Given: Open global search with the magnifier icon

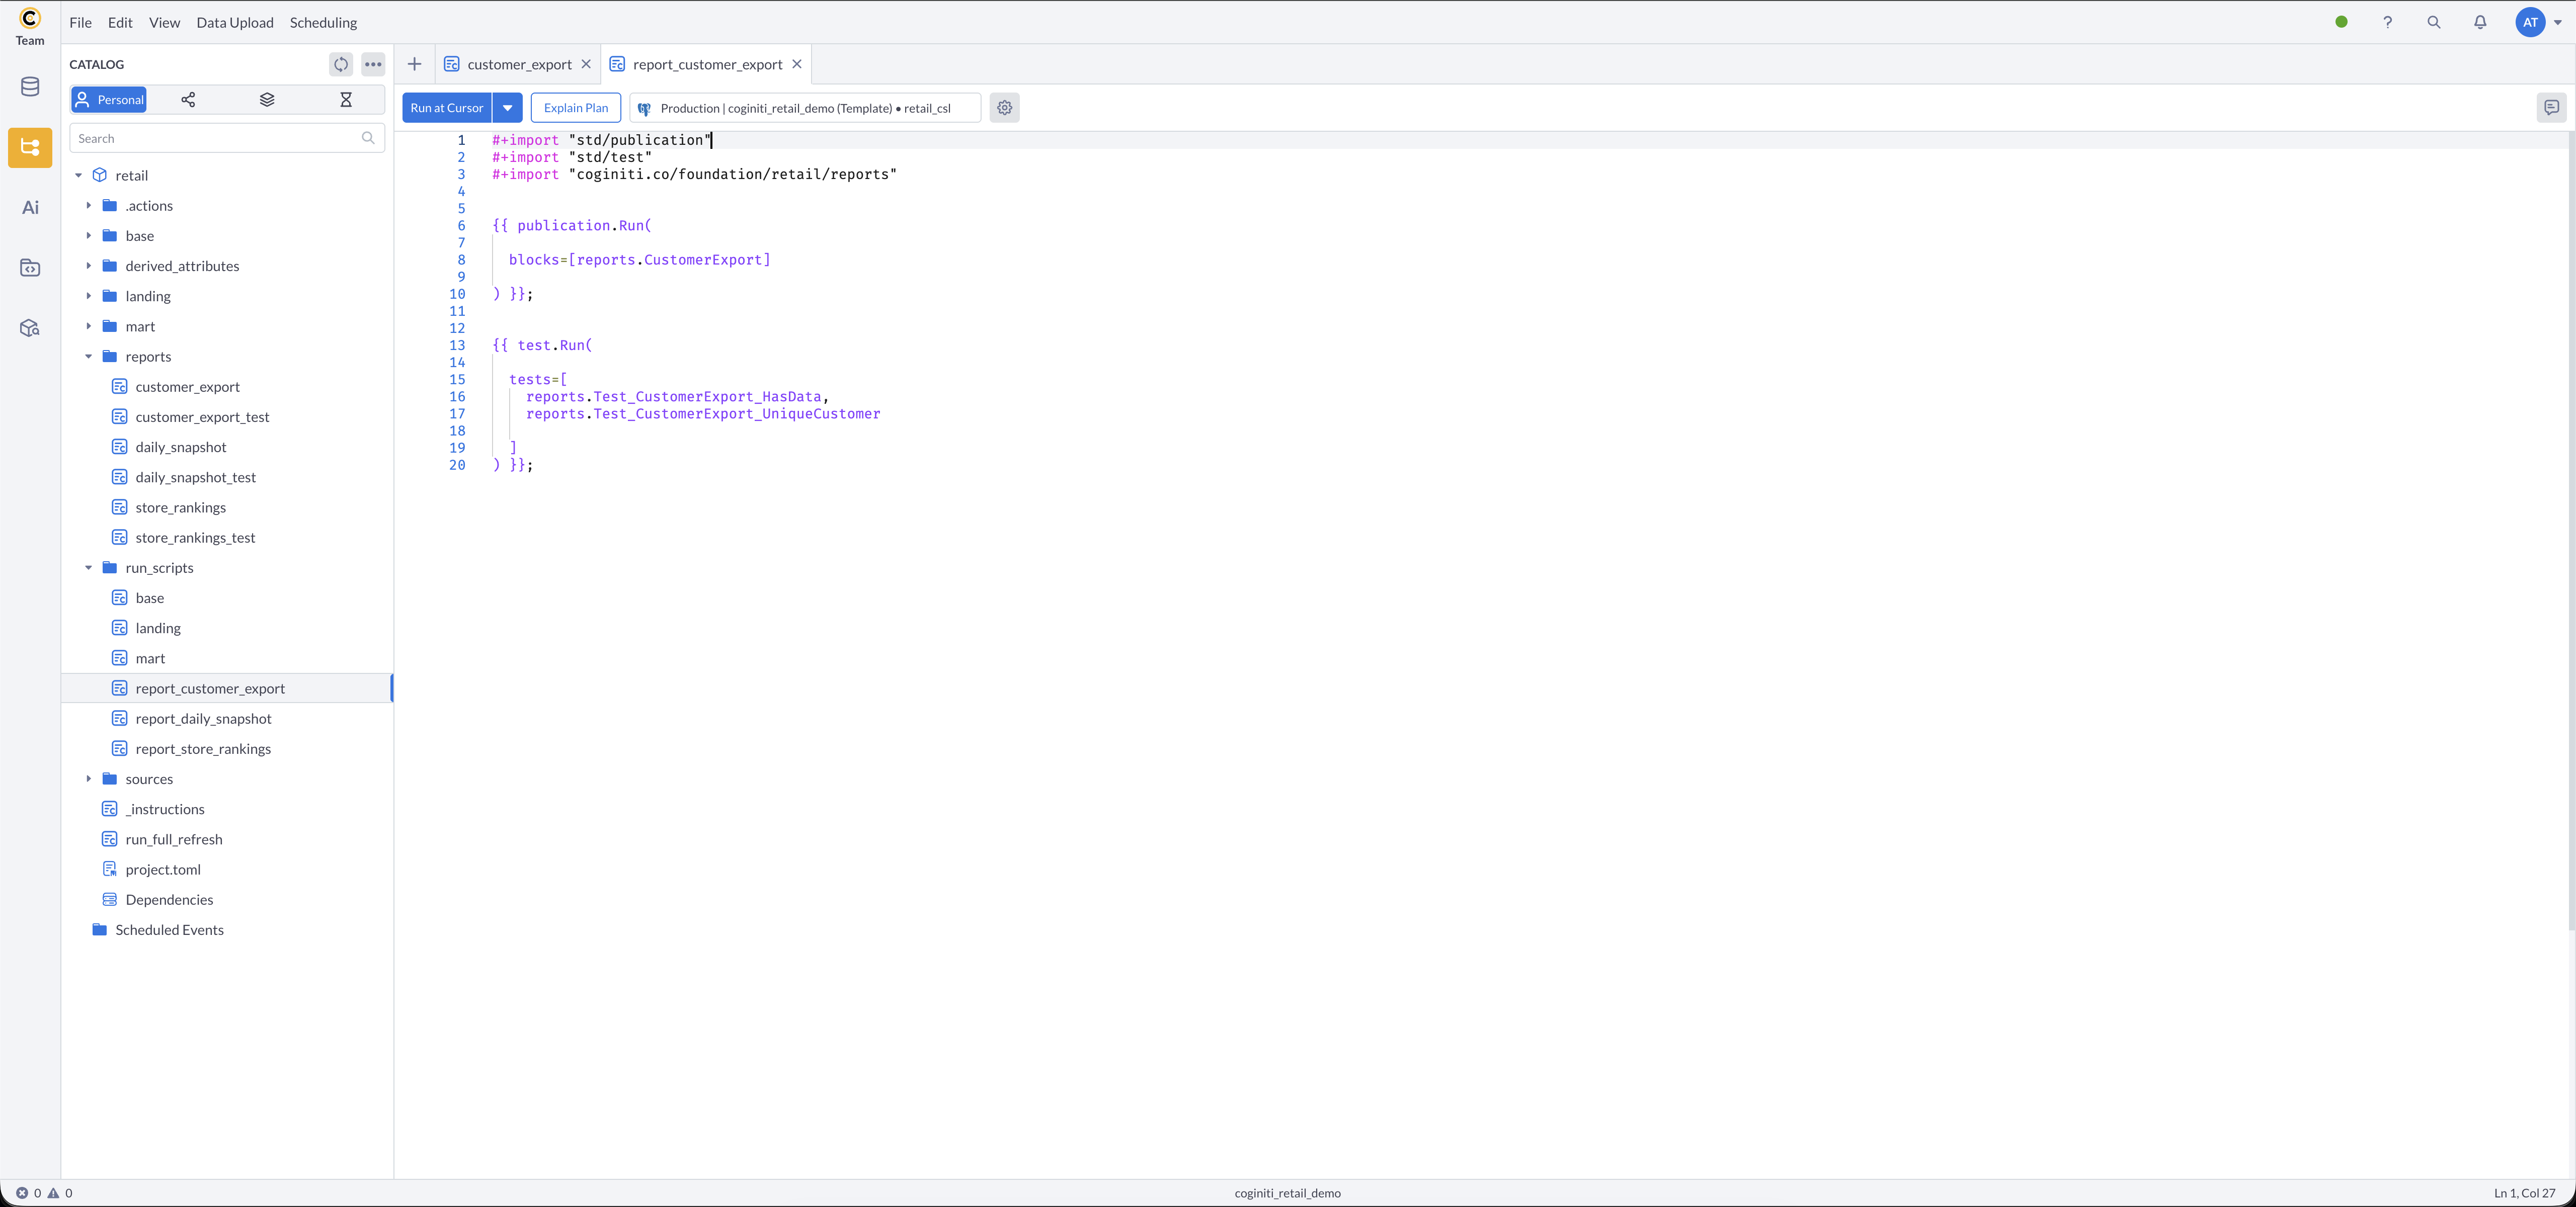Looking at the screenshot, I should tap(2435, 22).
